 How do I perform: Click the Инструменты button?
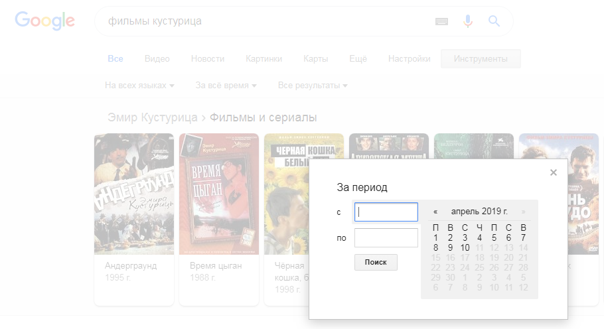(481, 59)
